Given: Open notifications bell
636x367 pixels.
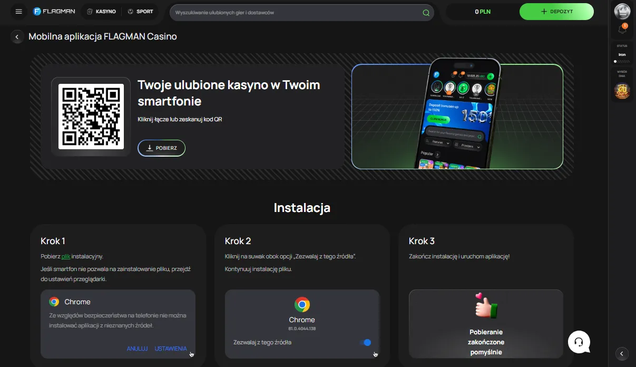Looking at the screenshot, I should click(622, 30).
